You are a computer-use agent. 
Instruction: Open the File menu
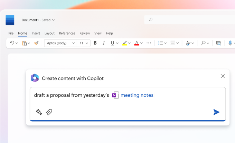(x=11, y=33)
